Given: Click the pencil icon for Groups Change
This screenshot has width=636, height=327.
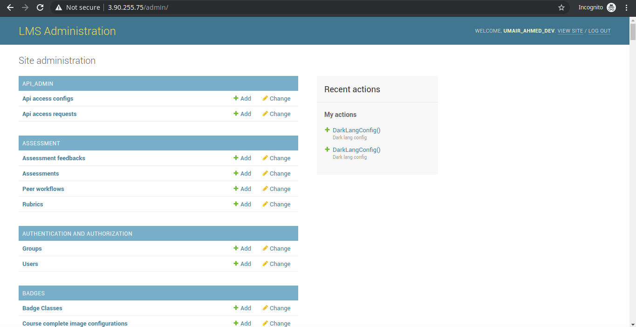Looking at the screenshot, I should coord(265,248).
